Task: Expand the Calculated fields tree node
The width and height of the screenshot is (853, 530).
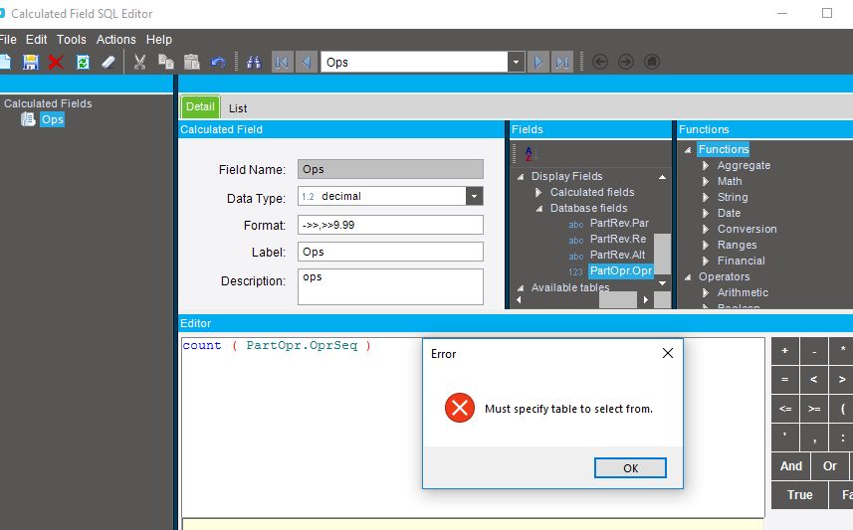Action: pyautogui.click(x=538, y=193)
